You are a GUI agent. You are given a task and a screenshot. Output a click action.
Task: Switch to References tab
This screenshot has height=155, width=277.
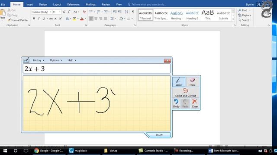point(73,5)
